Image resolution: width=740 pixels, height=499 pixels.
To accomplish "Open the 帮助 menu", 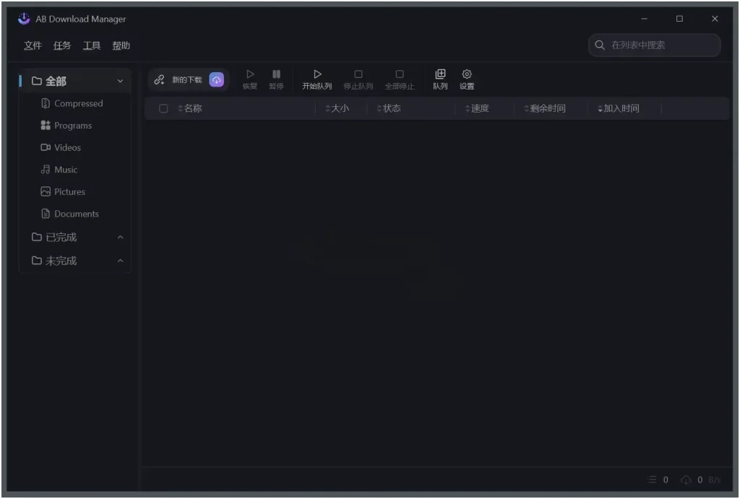I will coord(121,45).
